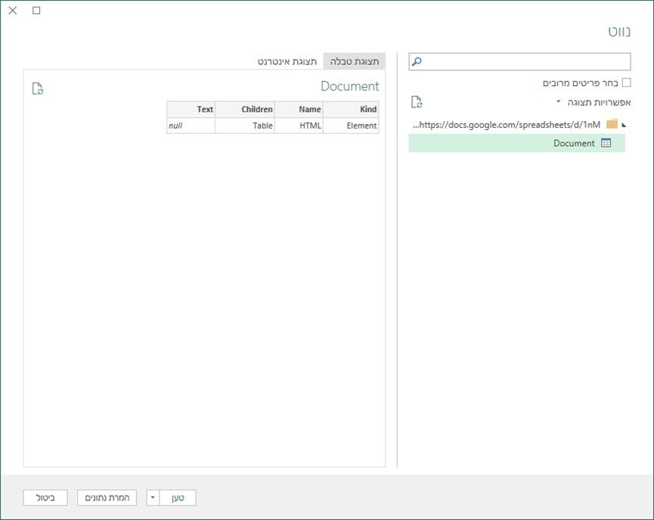Collapse the docs.google.com URL tree node

point(624,125)
